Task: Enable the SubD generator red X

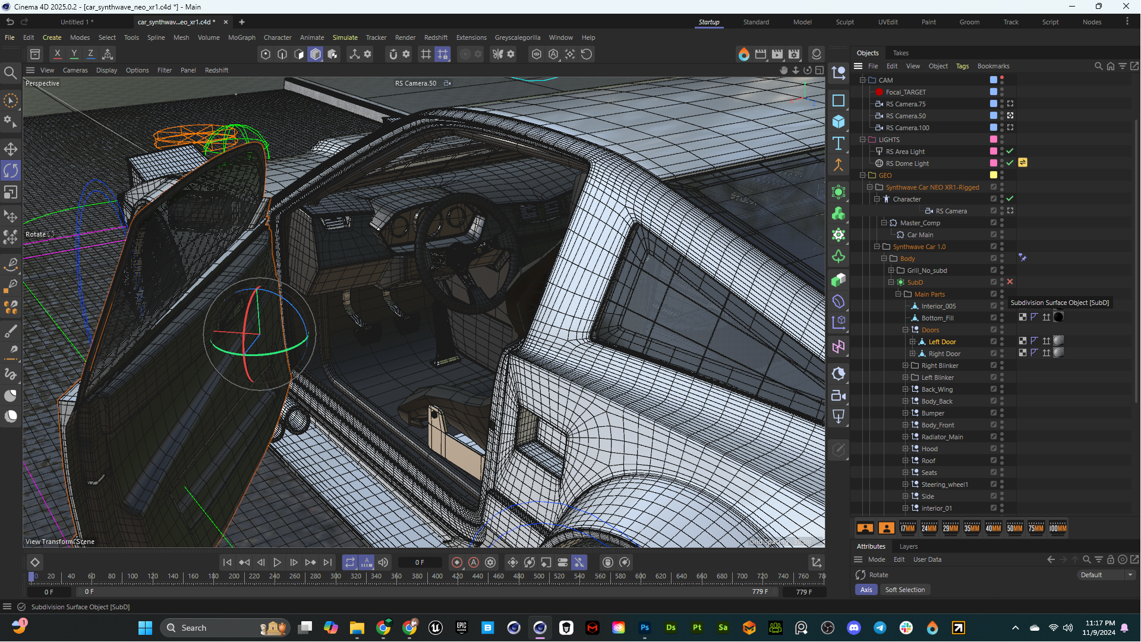Action: coord(1010,282)
